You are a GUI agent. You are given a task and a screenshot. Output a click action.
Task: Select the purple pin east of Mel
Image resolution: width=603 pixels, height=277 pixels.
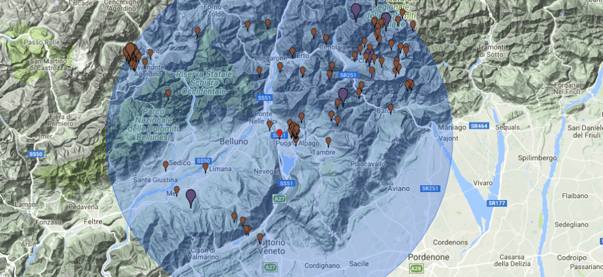click(x=191, y=197)
